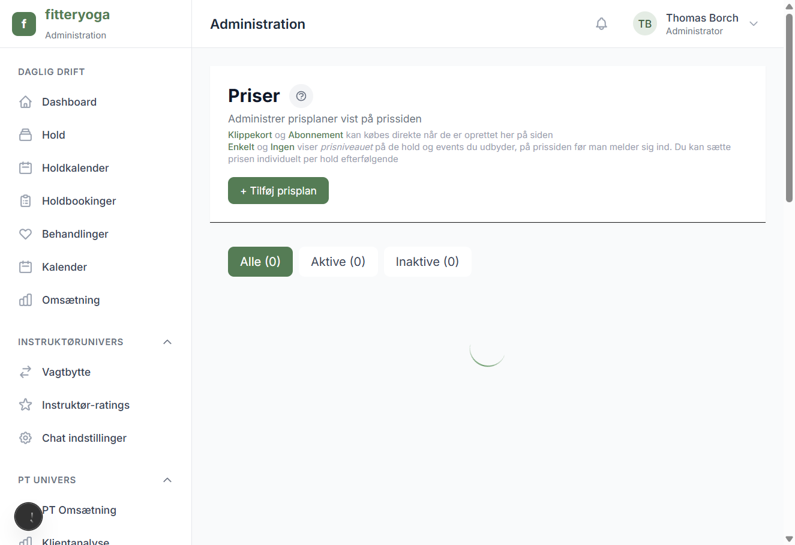The image size is (795, 545).
Task: Select the Alle (0) tab
Action: pyautogui.click(x=260, y=262)
